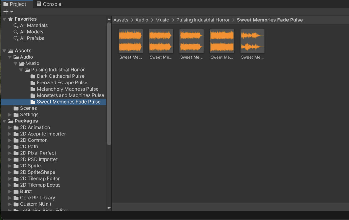Select the first Sweet Memories audio clip
Screen dimensions: 349x220
click(x=131, y=41)
